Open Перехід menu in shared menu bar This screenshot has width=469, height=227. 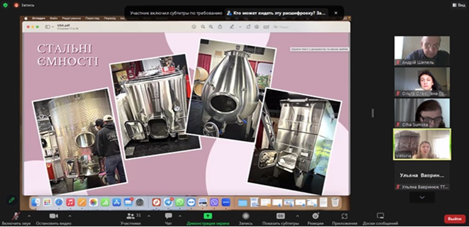(x=110, y=18)
